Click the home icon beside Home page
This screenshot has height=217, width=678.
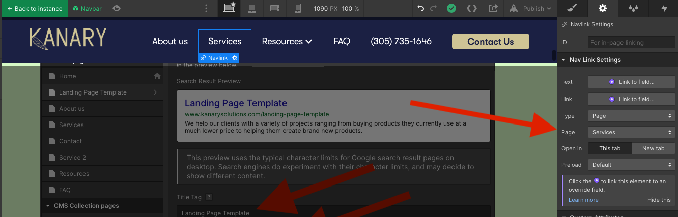(157, 76)
